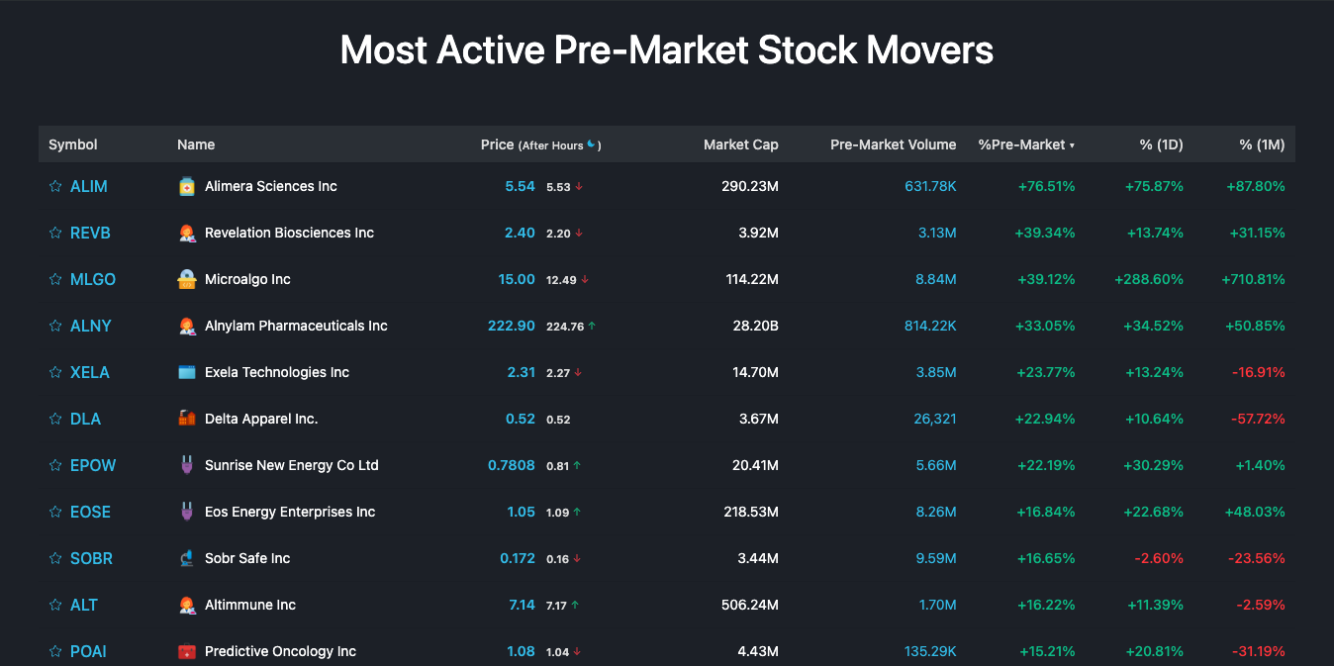The height and width of the screenshot is (666, 1334).
Task: Click the Sobr Safe microscope icon
Action: click(x=187, y=558)
